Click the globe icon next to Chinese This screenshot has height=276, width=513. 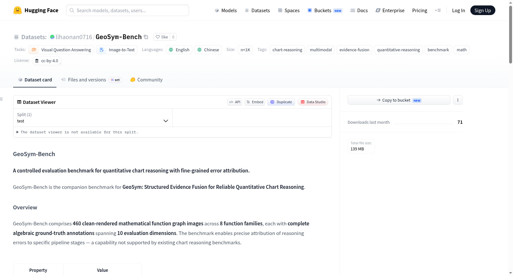pyautogui.click(x=199, y=50)
